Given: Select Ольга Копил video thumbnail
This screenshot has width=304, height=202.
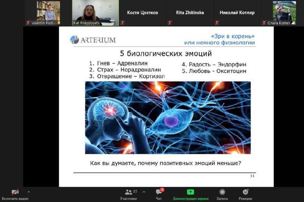Looking at the screenshot, I should 284,13.
